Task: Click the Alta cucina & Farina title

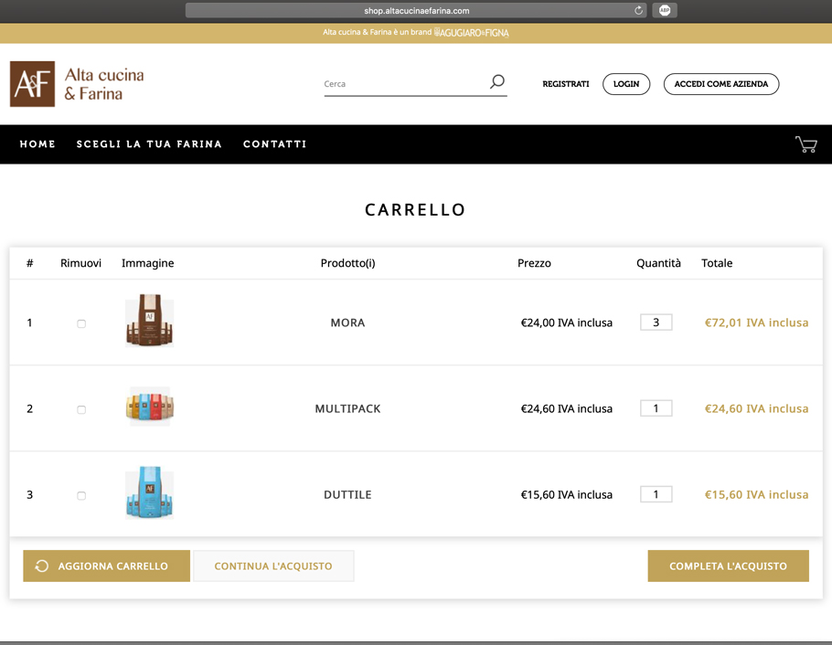Action: [104, 84]
